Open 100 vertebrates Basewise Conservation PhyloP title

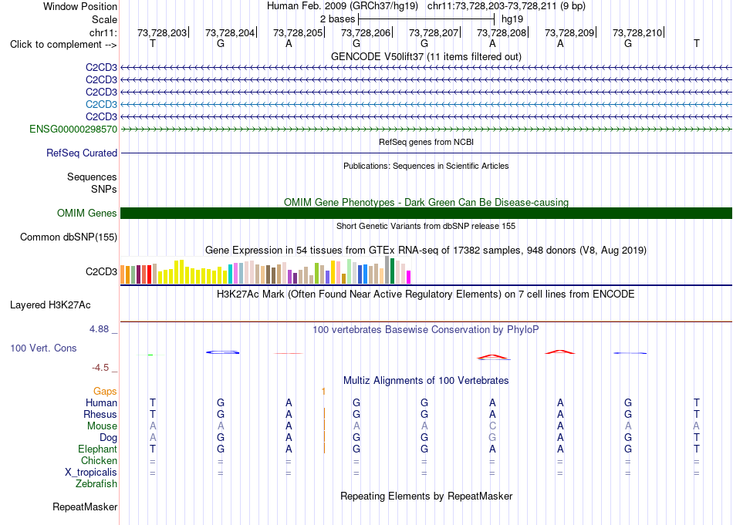tap(427, 330)
